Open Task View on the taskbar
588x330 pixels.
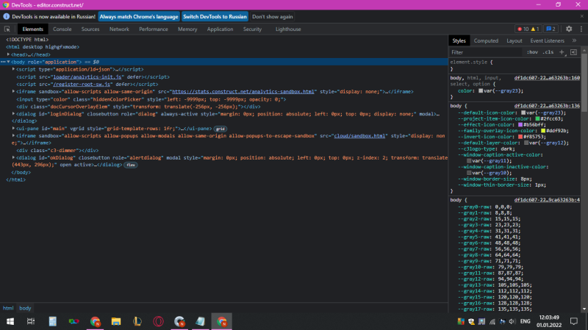pyautogui.click(x=31, y=321)
